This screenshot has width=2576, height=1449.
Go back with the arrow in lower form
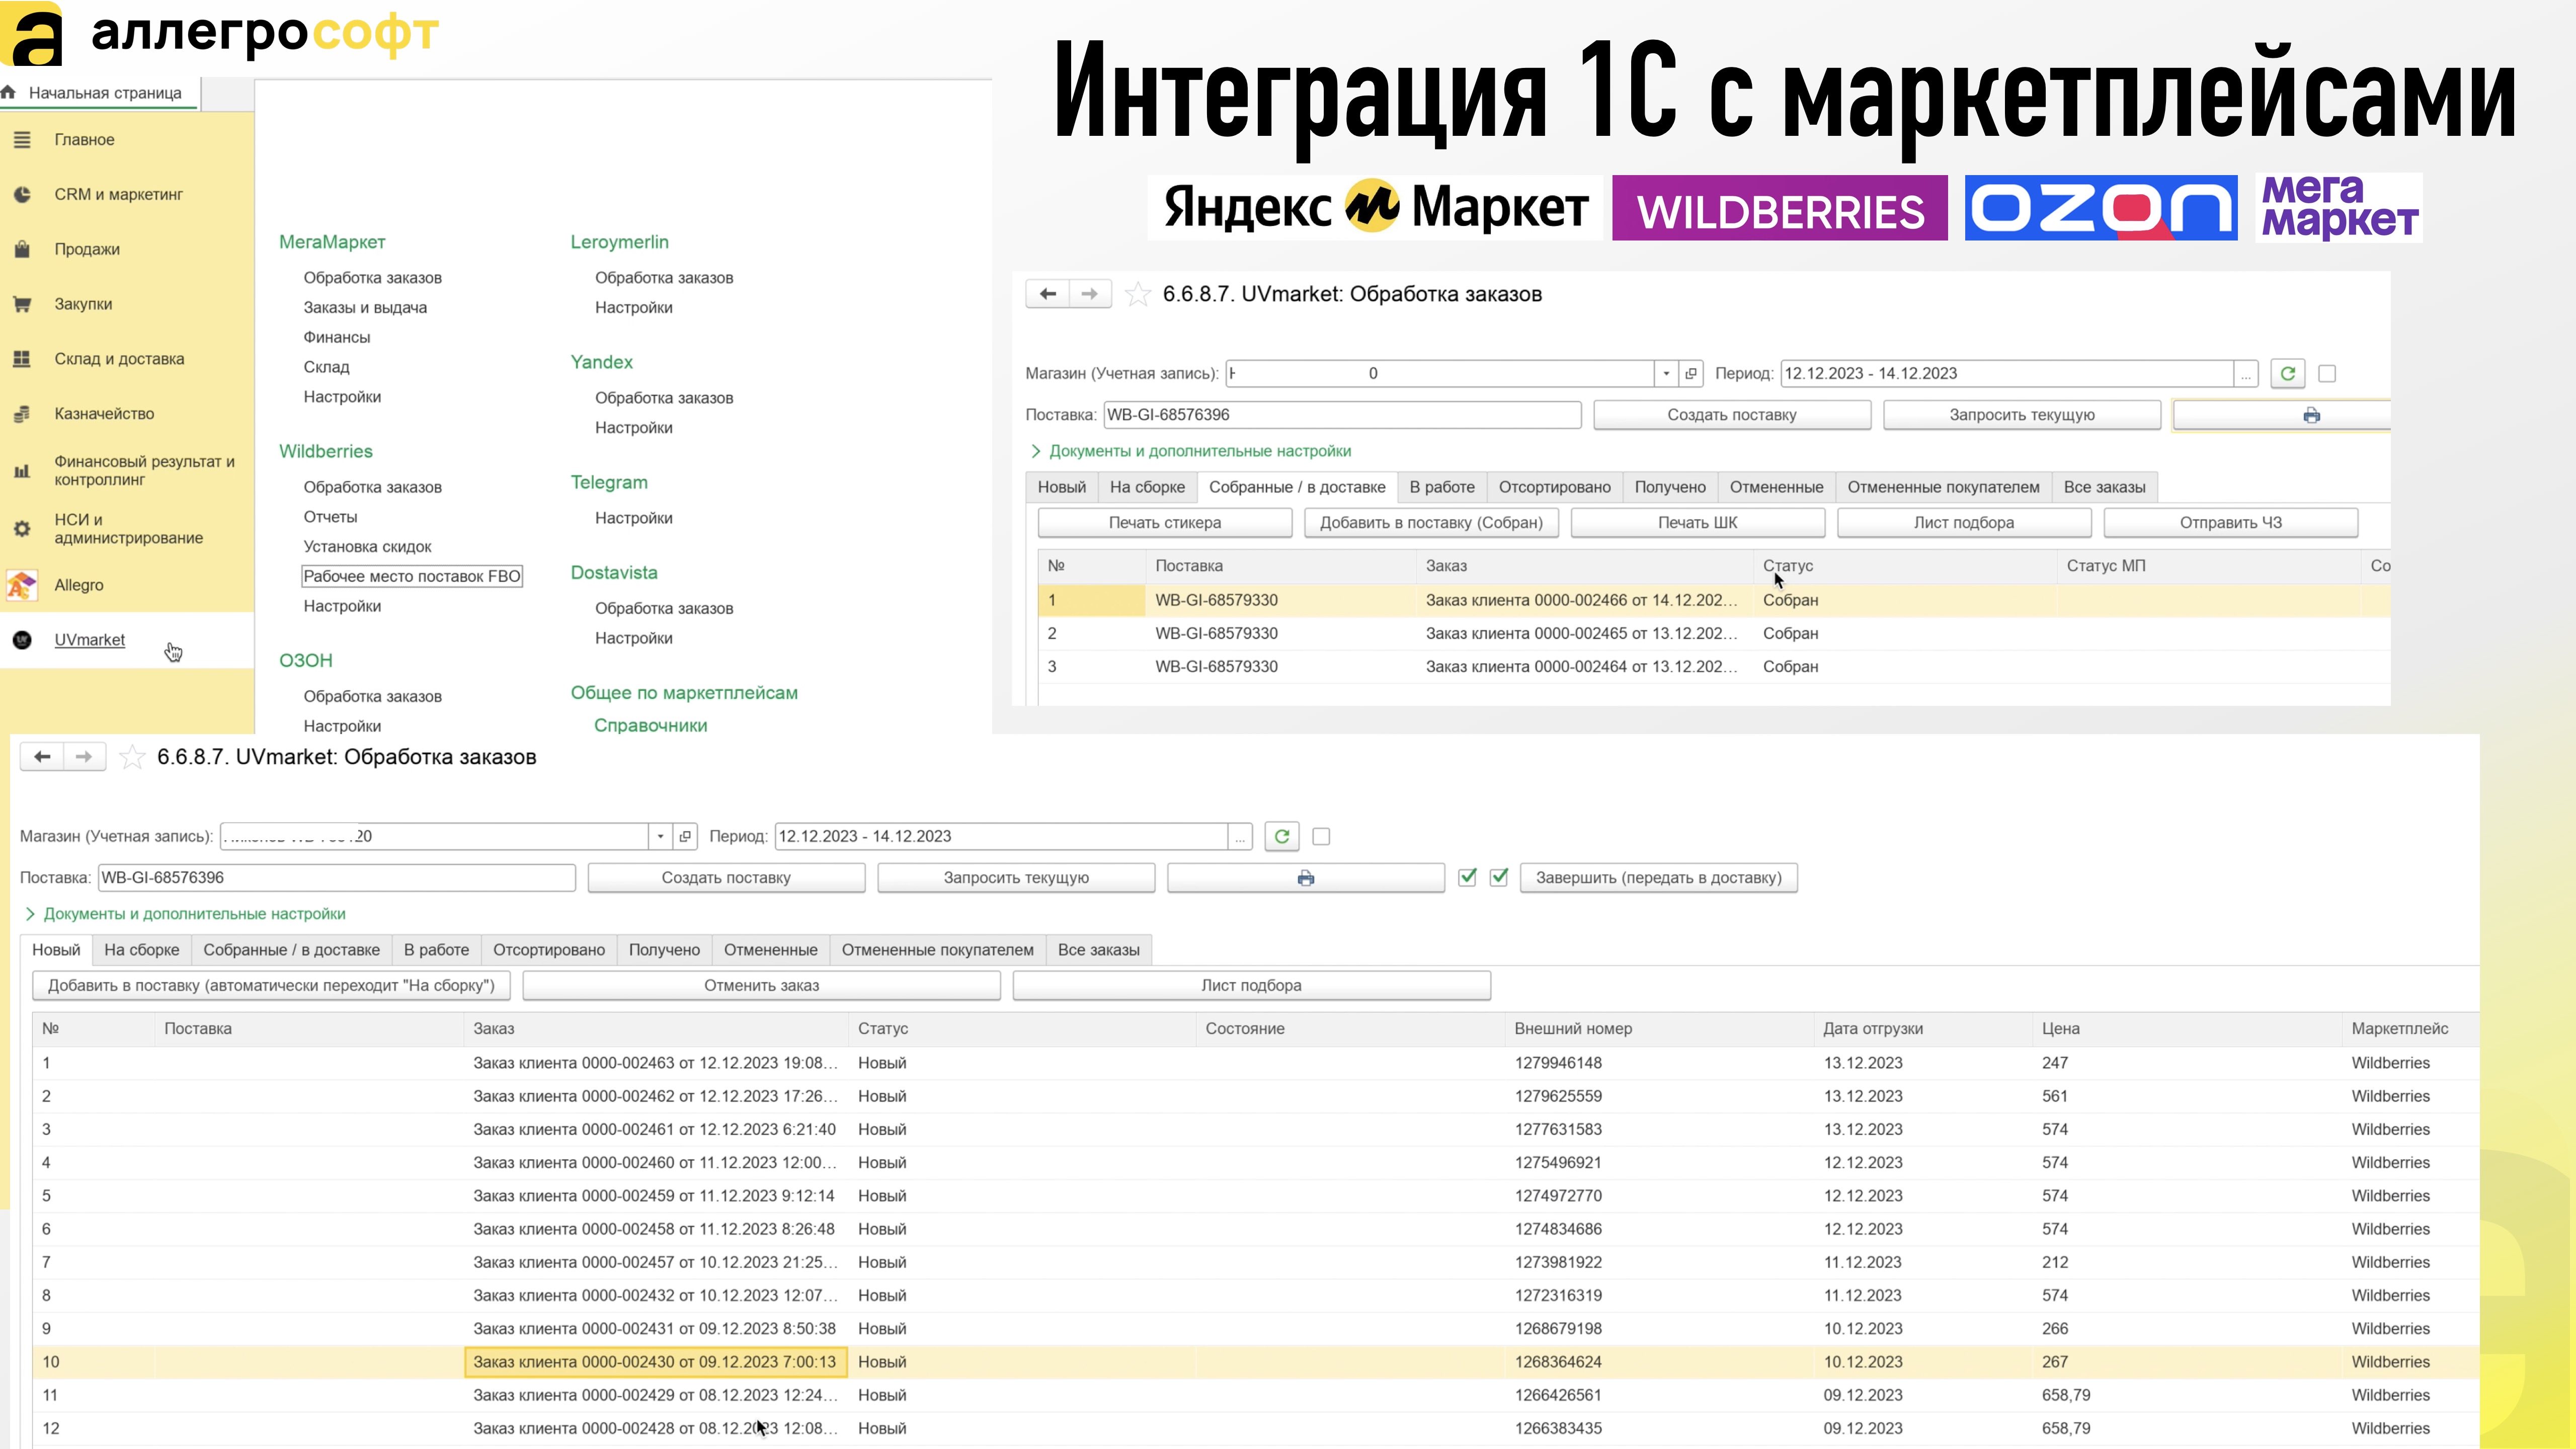pyautogui.click(x=42, y=757)
